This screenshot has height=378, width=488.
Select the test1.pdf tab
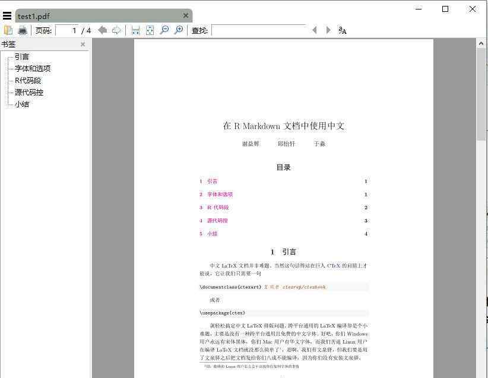(x=104, y=15)
